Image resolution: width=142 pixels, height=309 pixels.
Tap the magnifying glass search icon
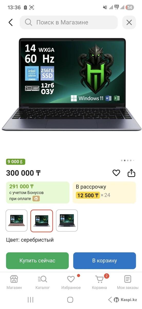pos(28,22)
